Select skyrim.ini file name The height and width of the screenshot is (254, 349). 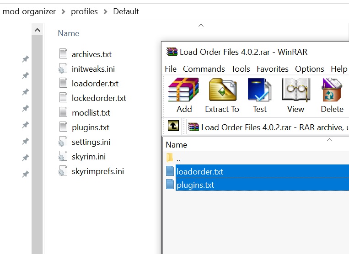pyautogui.click(x=89, y=157)
